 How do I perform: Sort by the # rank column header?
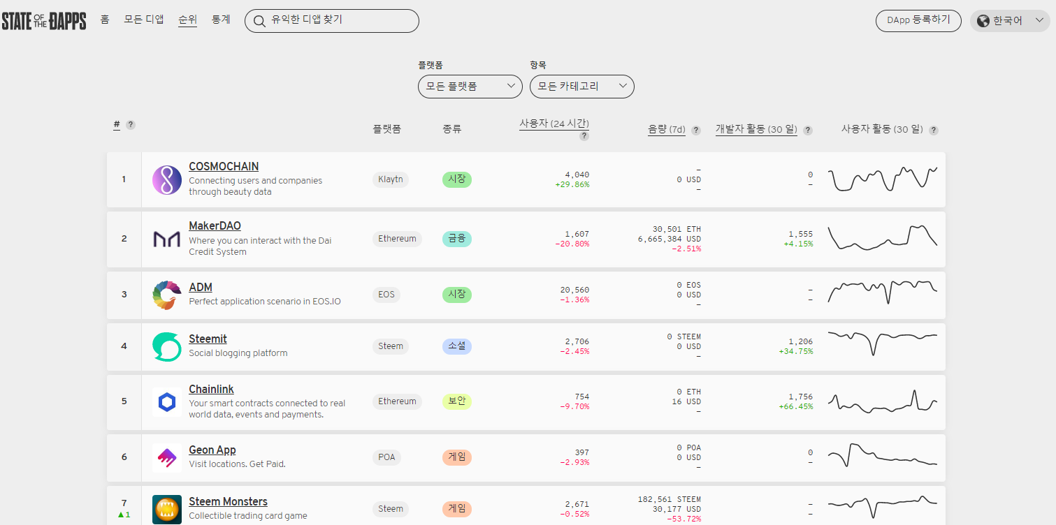(x=117, y=125)
